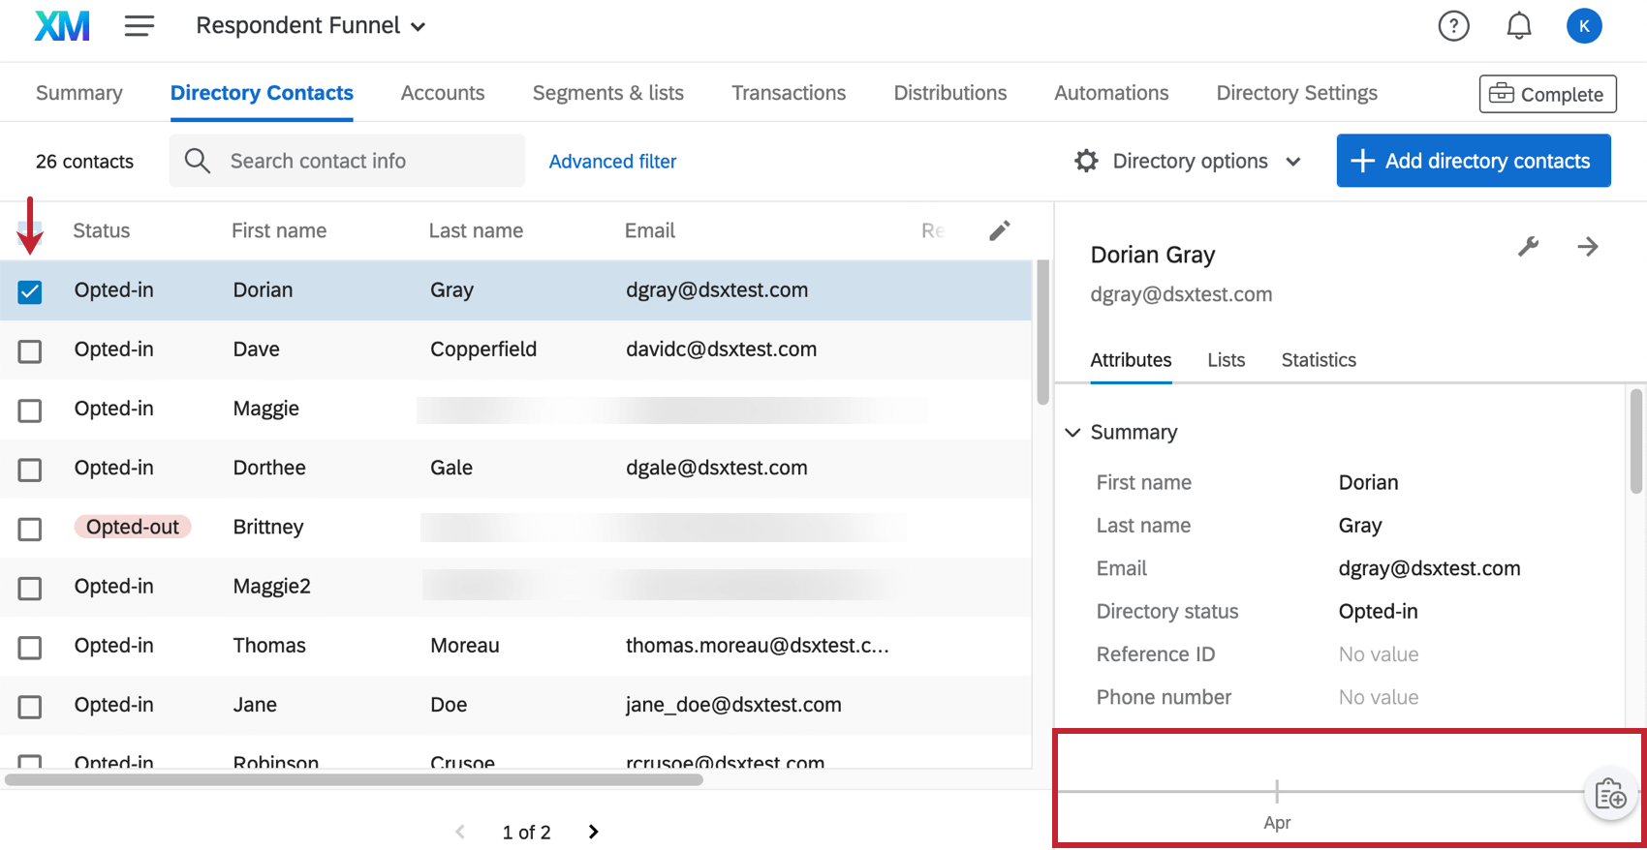Click the Phone number No value field

[1379, 697]
